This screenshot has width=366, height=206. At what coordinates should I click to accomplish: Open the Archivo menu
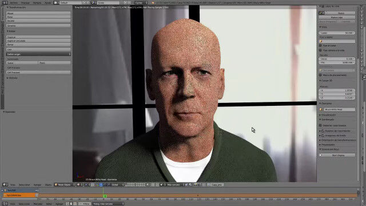[14, 3]
